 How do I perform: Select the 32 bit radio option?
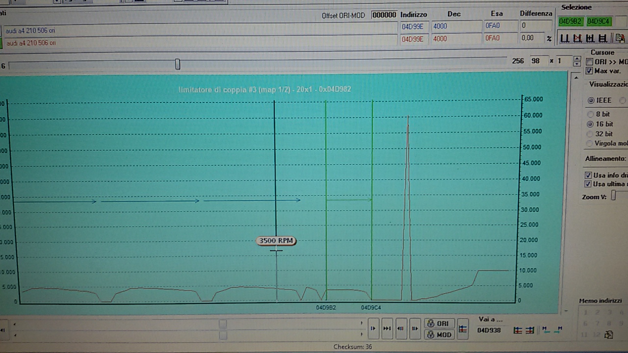[591, 134]
